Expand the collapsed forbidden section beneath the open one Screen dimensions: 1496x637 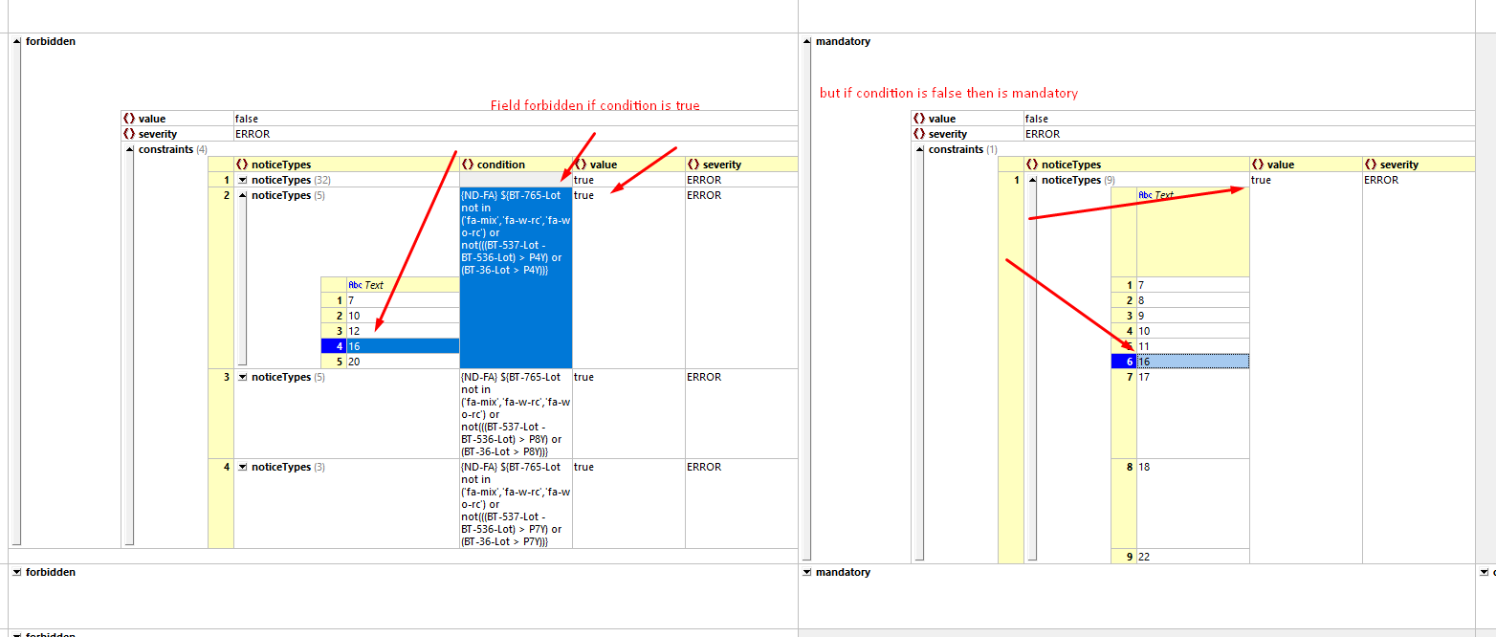[x=17, y=572]
